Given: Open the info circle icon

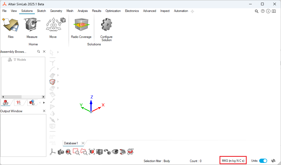Looking at the screenshot, I should point(268,11).
